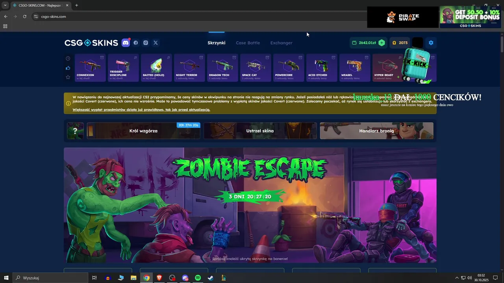The height and width of the screenshot is (283, 504).
Task: Show best drops thumbs-up icon
Action: point(68,68)
